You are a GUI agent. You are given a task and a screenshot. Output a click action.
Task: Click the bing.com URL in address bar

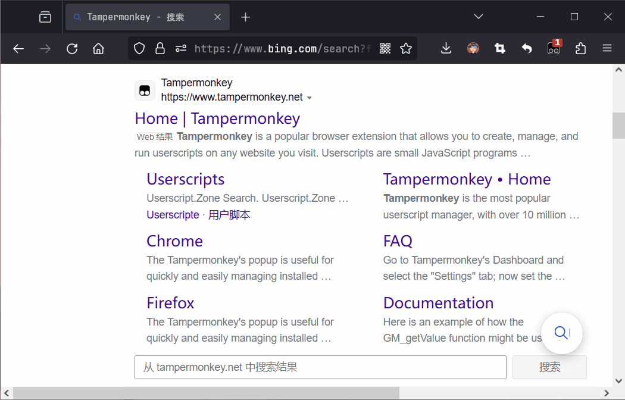click(x=283, y=49)
